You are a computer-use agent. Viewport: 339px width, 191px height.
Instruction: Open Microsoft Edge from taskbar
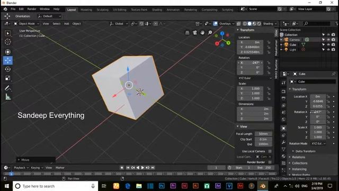pos(128,186)
